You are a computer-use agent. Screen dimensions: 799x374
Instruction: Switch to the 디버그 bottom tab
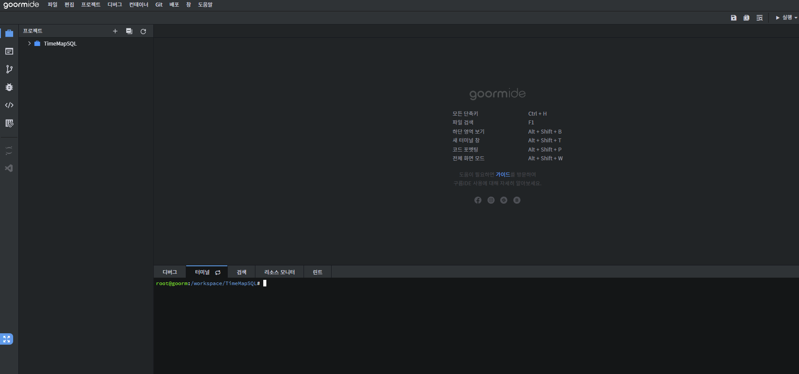coord(170,272)
